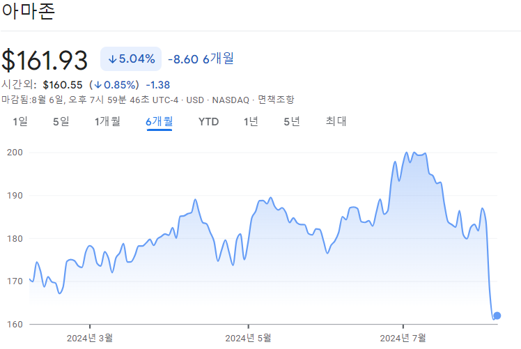Click the 200 y-axis label
Screen dimensions: 521x349
(15, 153)
